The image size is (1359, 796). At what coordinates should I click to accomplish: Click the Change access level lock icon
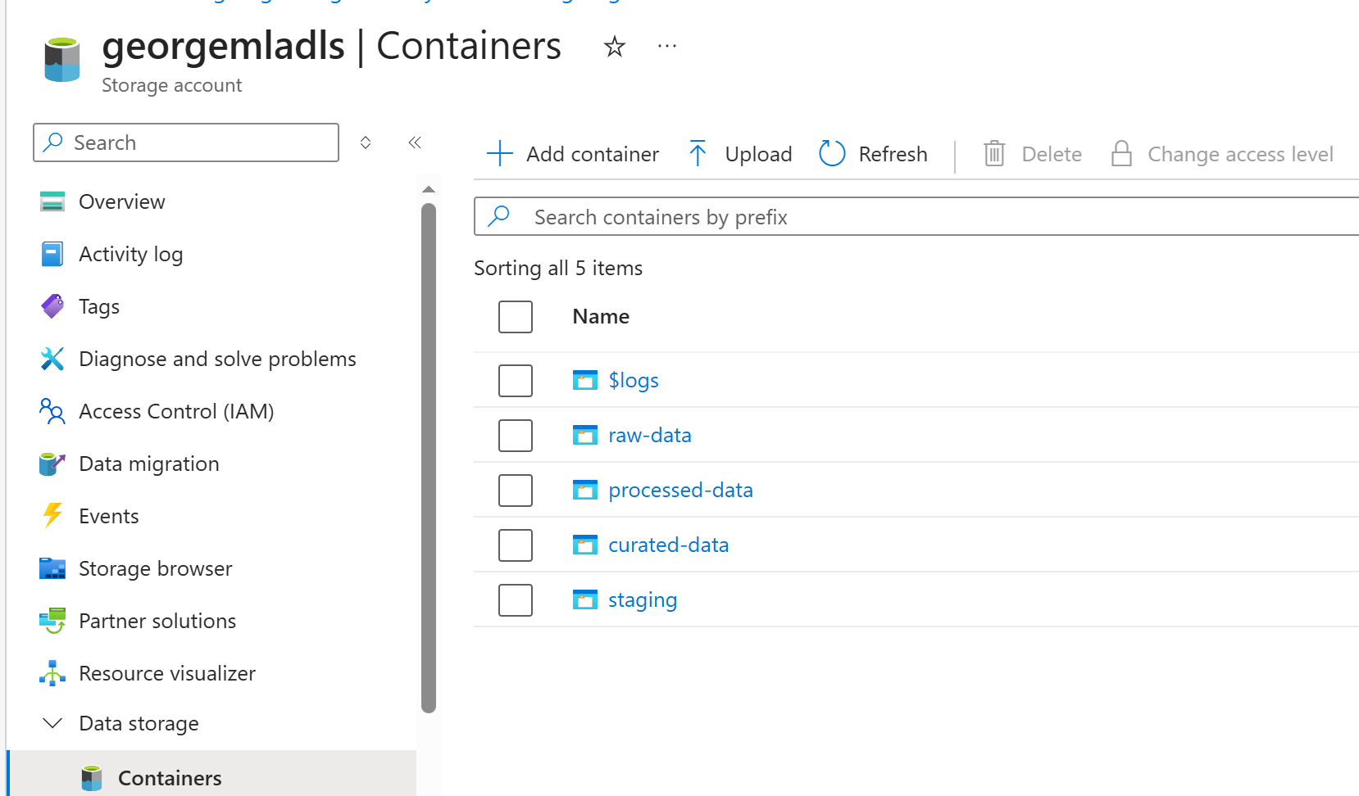click(1121, 153)
